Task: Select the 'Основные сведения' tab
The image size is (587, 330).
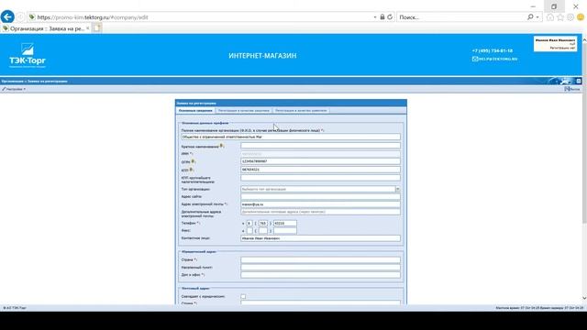Action: click(195, 111)
